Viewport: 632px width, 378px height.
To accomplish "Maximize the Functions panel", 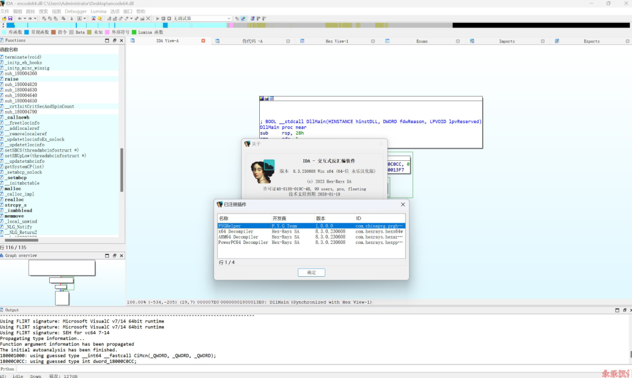I will click(x=107, y=41).
